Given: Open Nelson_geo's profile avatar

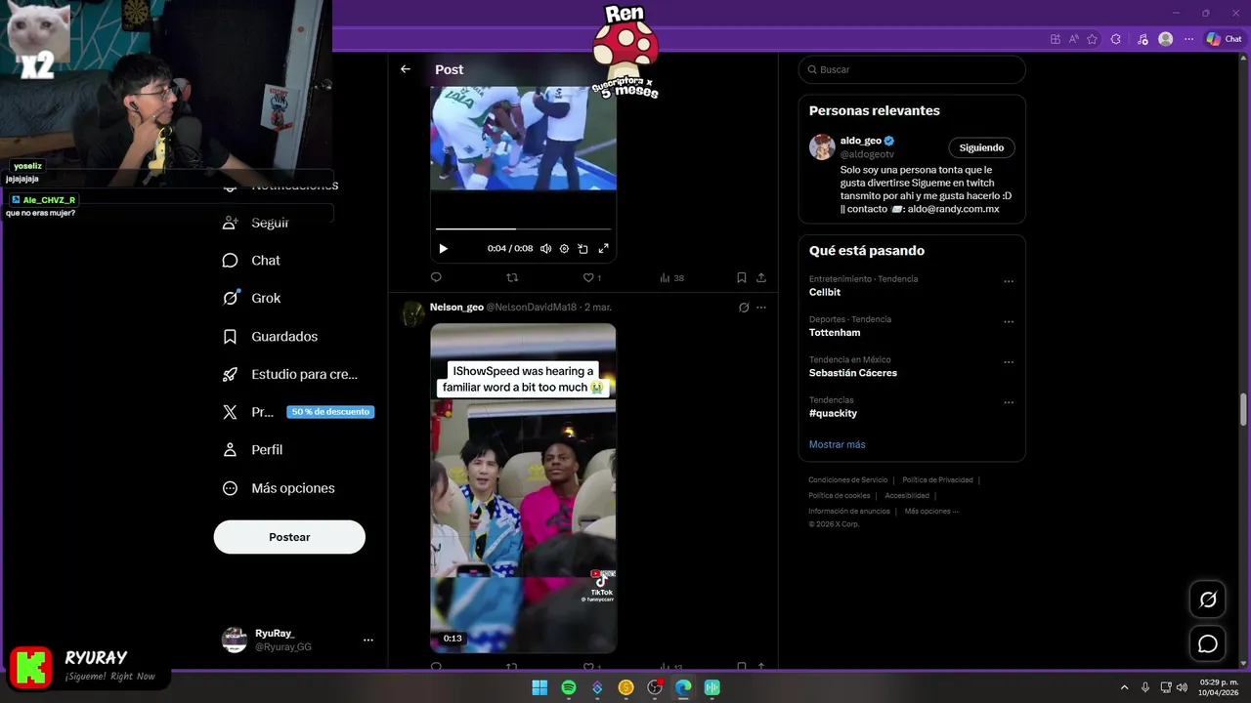Looking at the screenshot, I should tap(413, 313).
